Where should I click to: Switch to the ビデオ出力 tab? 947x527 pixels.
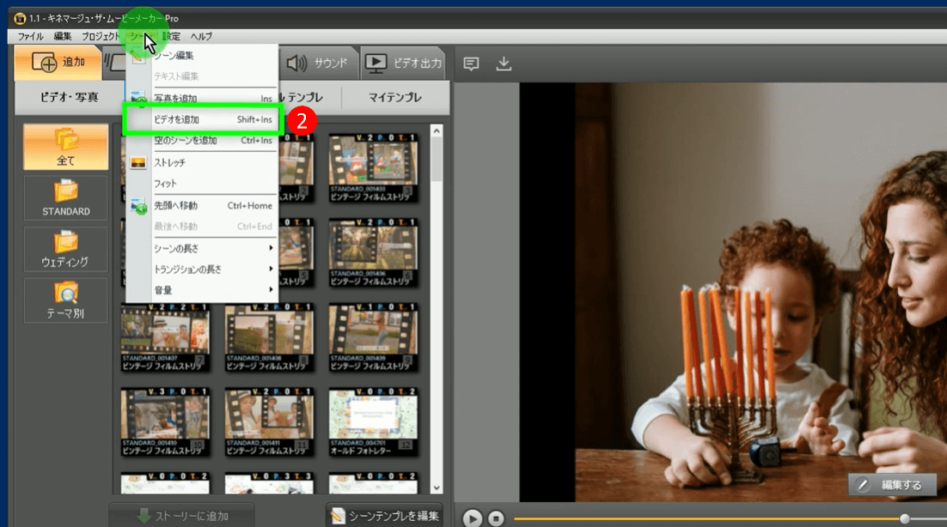[x=403, y=63]
